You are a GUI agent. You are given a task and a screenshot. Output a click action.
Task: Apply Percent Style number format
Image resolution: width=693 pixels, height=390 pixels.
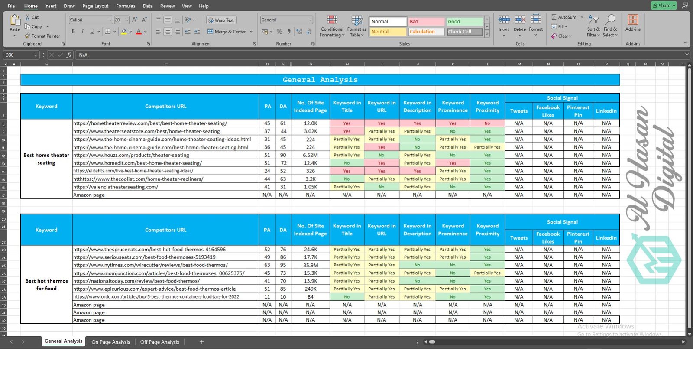pyautogui.click(x=279, y=32)
